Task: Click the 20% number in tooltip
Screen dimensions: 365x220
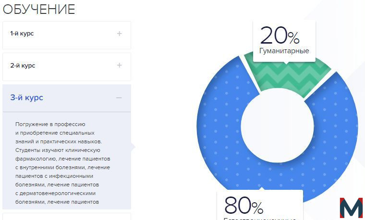Action: 280,35
